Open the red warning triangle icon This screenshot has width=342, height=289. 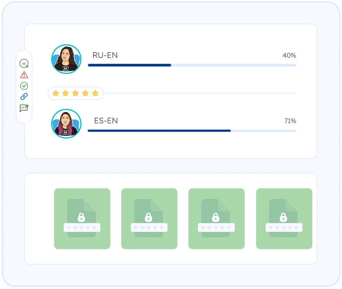[24, 75]
